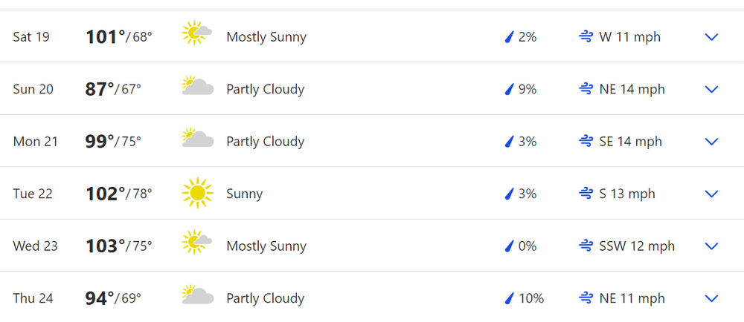Select the Thu 24 date label
Viewport: 744px width, 322px height.
(33, 298)
